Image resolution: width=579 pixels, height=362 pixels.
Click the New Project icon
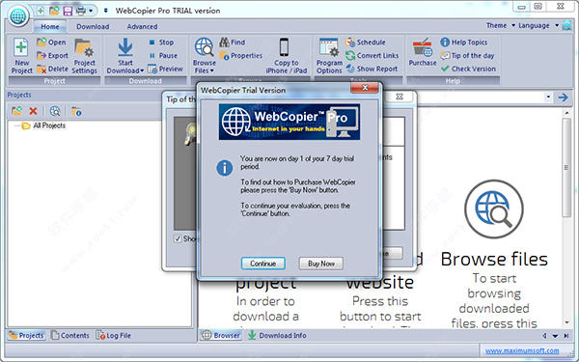[21, 47]
